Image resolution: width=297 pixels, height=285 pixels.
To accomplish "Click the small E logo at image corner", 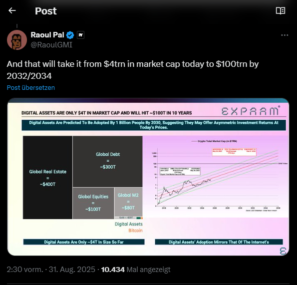I will 283,251.
